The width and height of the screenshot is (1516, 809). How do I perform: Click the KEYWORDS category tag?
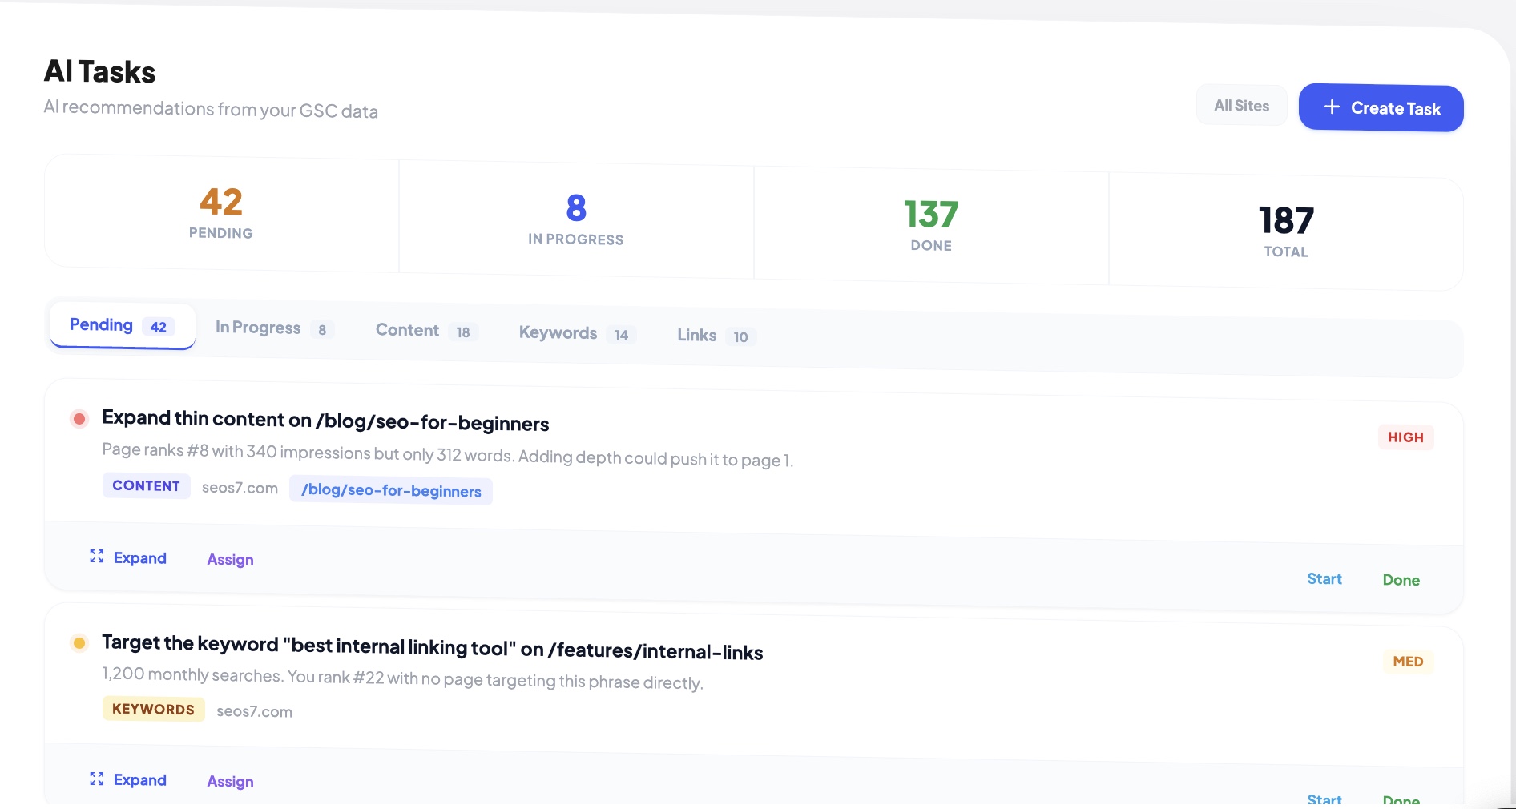coord(153,708)
